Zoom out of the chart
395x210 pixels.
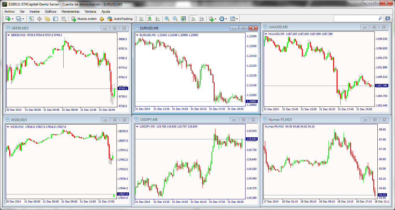pos(175,19)
